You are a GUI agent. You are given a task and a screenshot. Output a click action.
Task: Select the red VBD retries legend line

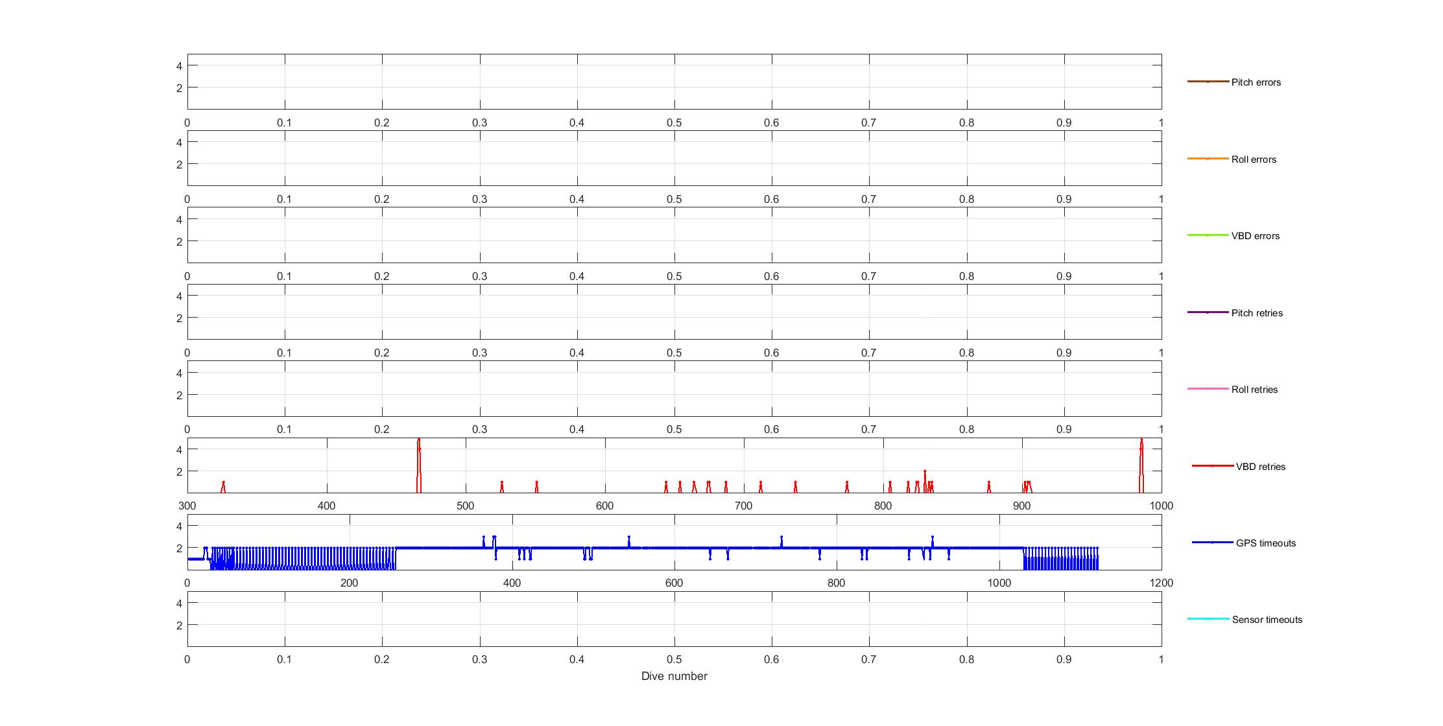(x=1212, y=466)
